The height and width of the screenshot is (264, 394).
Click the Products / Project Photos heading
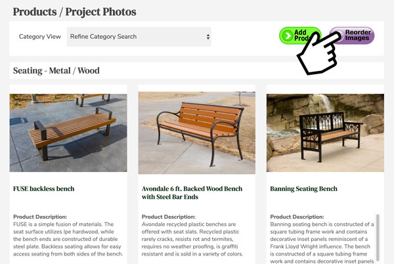(75, 12)
